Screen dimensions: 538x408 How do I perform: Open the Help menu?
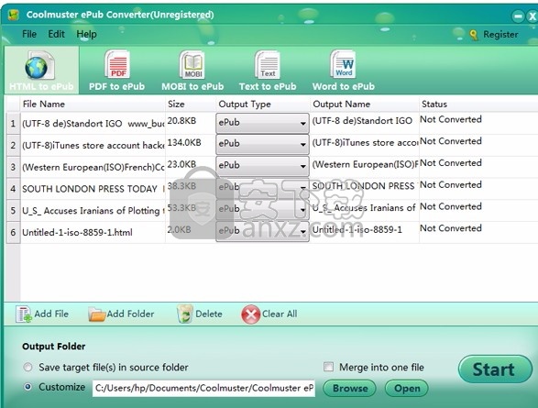coord(86,34)
